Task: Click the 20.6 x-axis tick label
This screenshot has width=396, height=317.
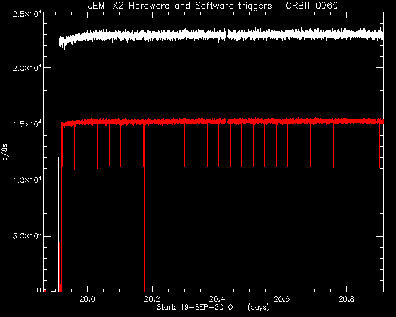Action: (x=282, y=299)
